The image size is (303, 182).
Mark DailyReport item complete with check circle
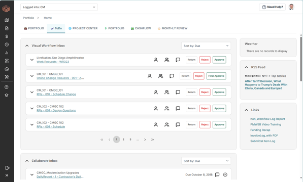pos(225,175)
